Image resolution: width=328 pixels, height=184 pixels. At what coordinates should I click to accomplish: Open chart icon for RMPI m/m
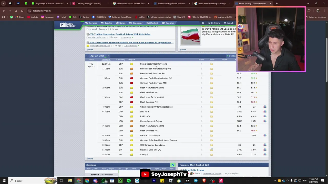click(x=265, y=116)
